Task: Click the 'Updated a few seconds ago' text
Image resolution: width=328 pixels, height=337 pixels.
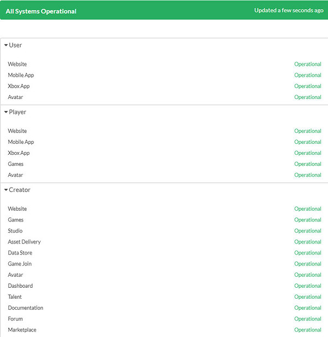Action: click(289, 10)
